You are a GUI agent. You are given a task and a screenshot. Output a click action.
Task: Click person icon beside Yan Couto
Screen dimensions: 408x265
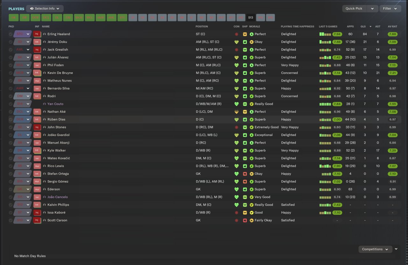tap(44, 104)
